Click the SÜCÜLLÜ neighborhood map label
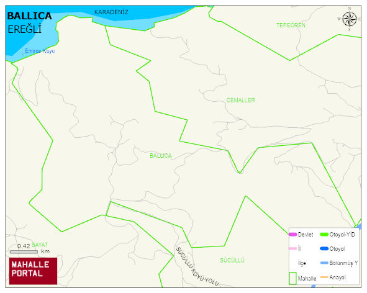This screenshot has width=367, height=293. pos(232,260)
